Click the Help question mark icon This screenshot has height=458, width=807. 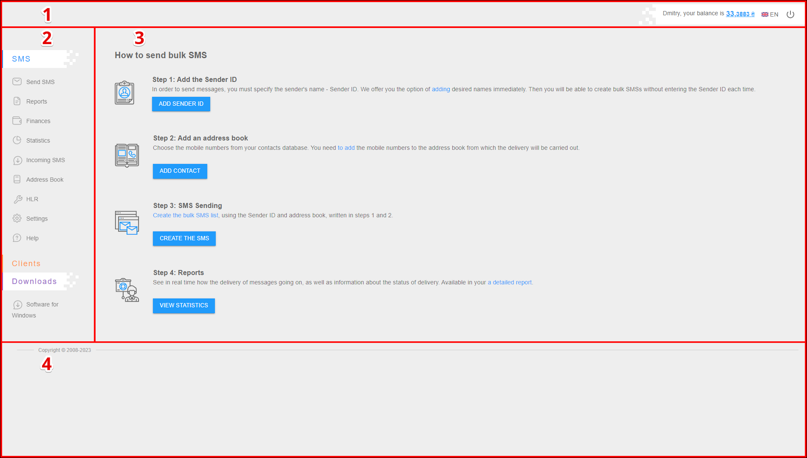tap(17, 238)
